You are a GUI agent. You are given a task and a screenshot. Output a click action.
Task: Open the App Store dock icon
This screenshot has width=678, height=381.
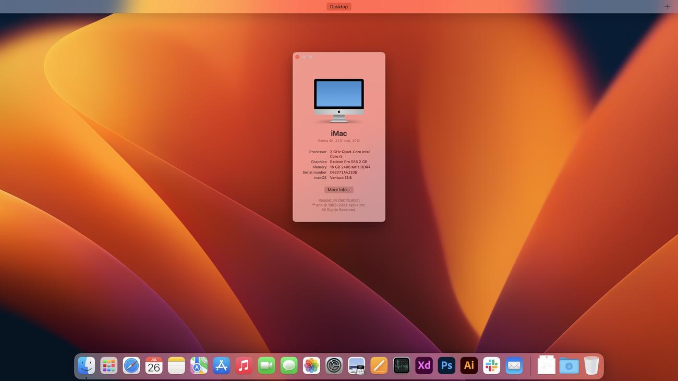click(221, 365)
